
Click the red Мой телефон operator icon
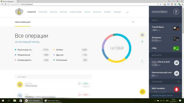pyautogui.click(x=176, y=89)
